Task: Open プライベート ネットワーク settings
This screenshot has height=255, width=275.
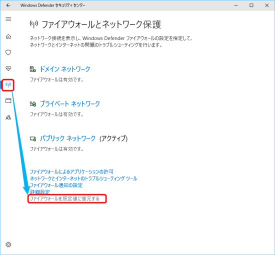Action: coord(70,103)
